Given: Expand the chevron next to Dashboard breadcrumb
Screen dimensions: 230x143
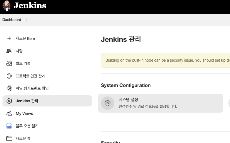Looking at the screenshot, I should (26, 20).
